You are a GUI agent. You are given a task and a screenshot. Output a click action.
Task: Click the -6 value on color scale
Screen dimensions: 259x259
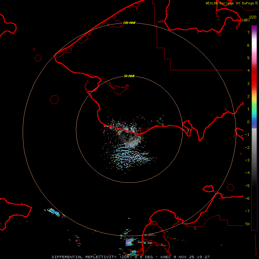point(247,199)
